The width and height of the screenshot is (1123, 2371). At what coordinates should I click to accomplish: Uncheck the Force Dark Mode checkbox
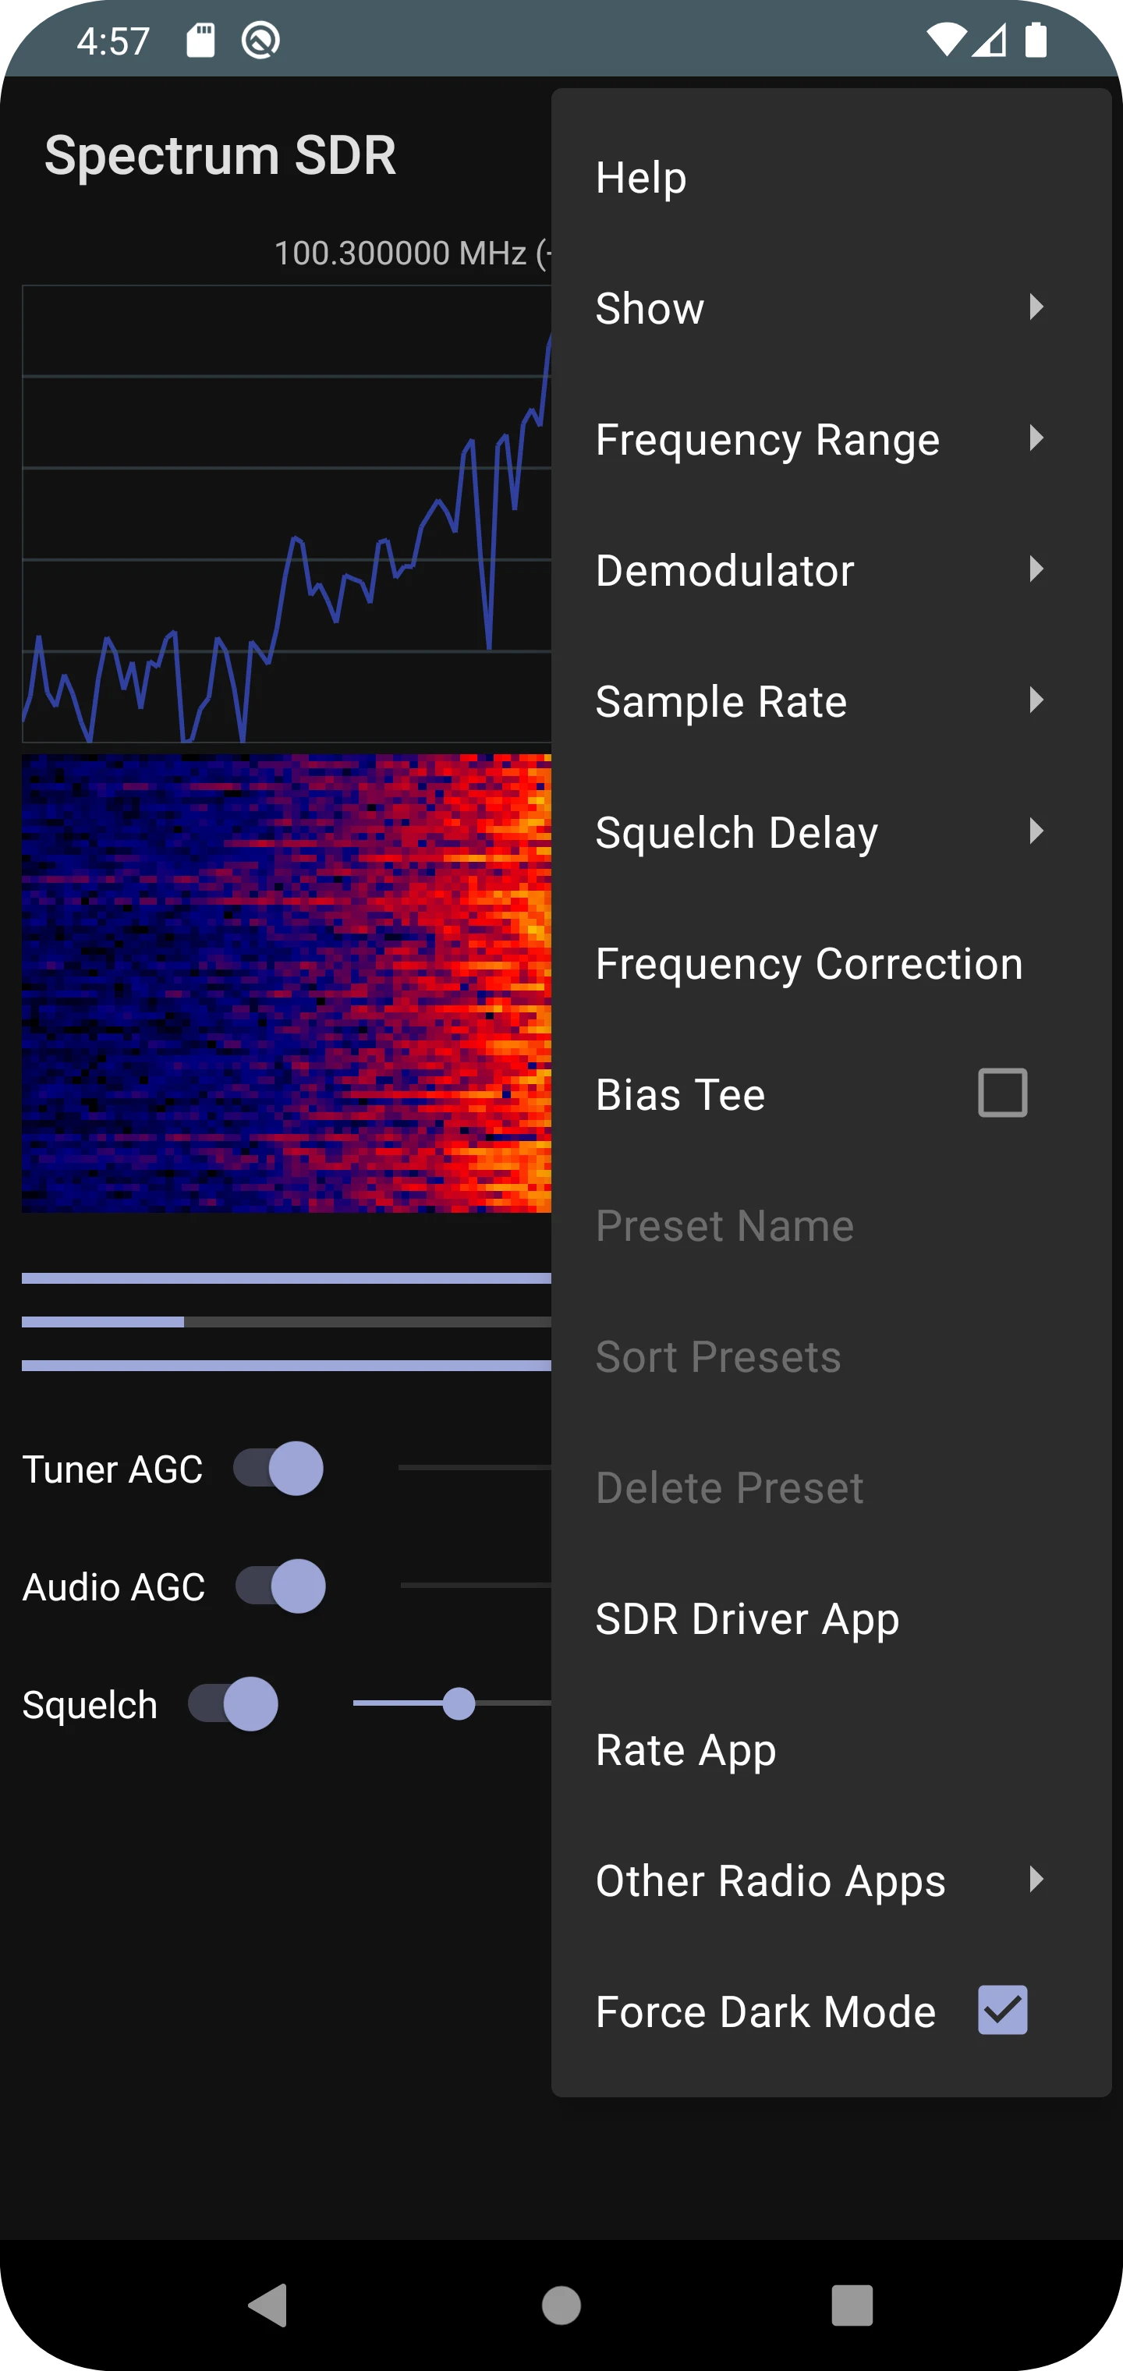[x=1002, y=2009]
